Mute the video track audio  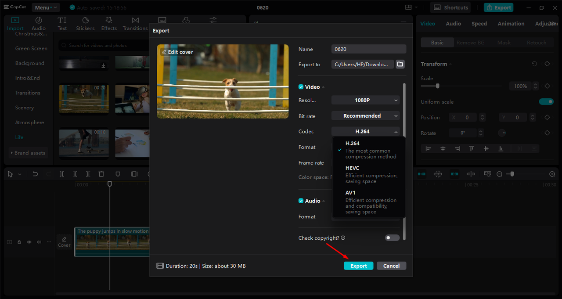(39, 242)
